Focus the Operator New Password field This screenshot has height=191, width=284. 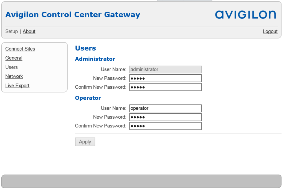[165, 117]
